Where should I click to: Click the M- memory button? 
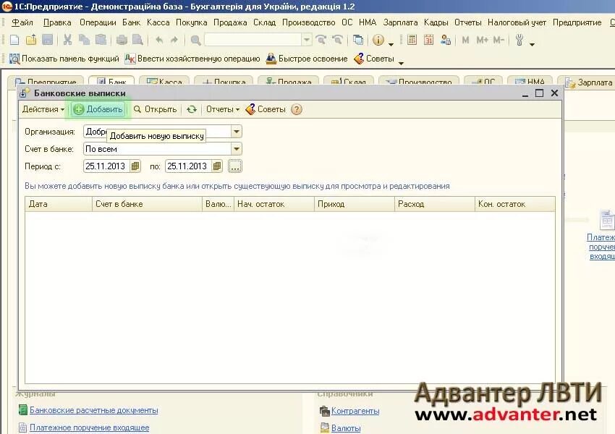(x=499, y=40)
